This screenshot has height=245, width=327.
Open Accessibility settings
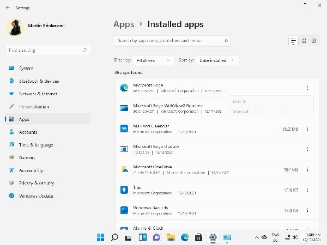(x=48, y=170)
